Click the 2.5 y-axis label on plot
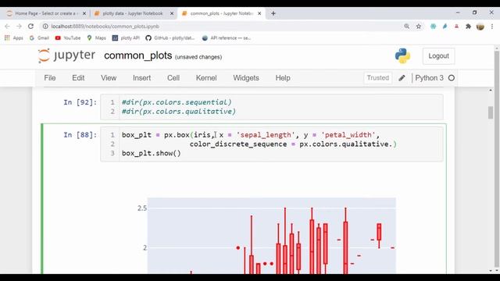Image resolution: width=500 pixels, height=281 pixels. point(142,208)
